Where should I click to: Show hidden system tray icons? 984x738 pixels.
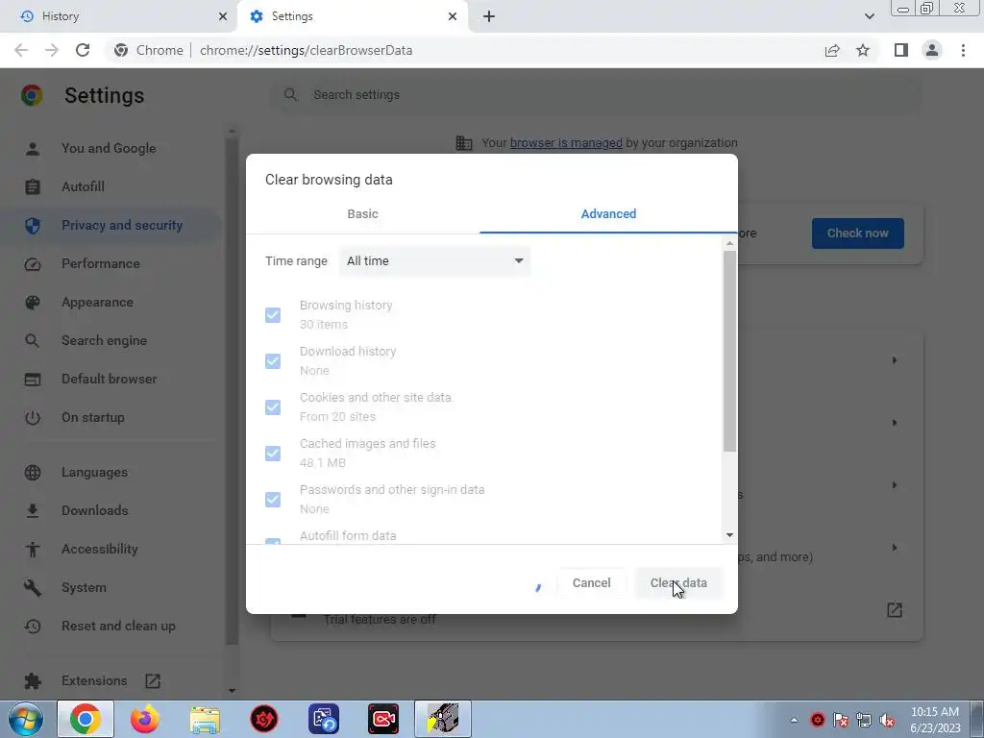794,720
